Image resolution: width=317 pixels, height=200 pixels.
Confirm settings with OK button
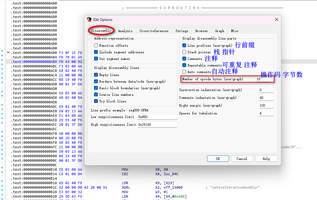tap(218, 159)
